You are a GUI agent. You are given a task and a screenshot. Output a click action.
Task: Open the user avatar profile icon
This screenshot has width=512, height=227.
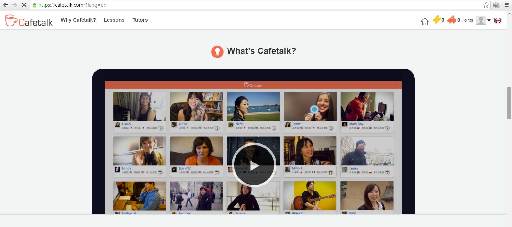(x=481, y=20)
